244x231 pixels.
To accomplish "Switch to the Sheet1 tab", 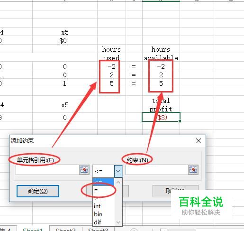I will (33, 229).
